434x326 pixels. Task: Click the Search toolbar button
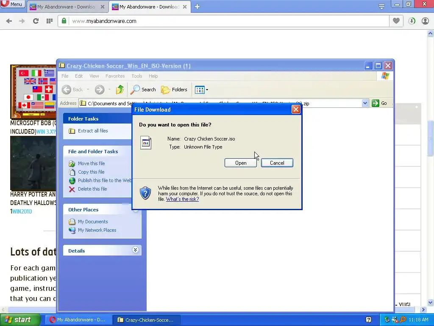point(143,90)
